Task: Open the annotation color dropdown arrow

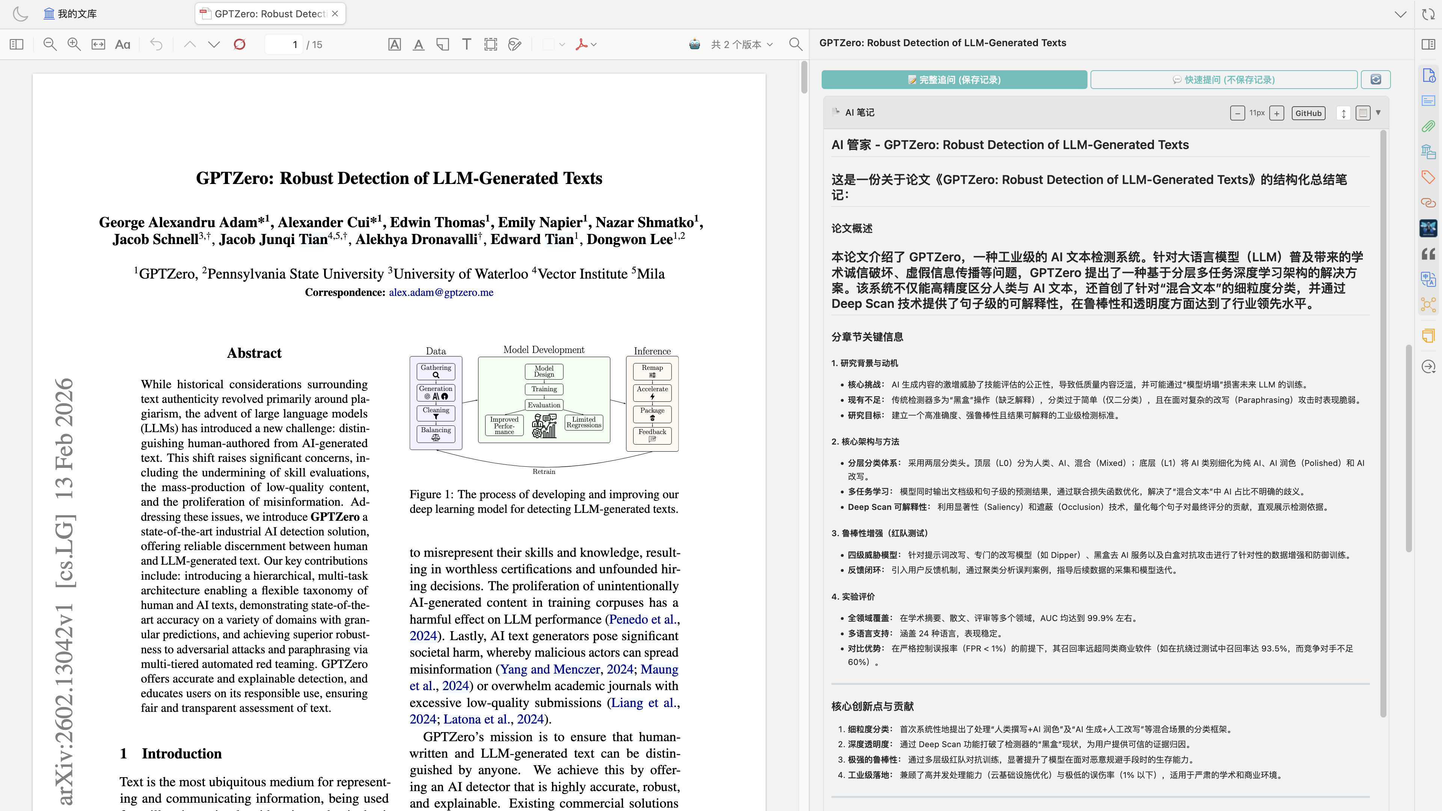Action: click(562, 44)
